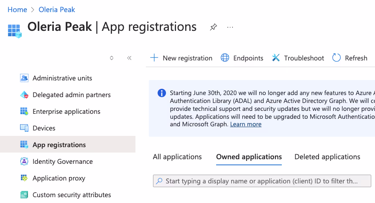Image resolution: width=375 pixels, height=203 pixels.
Task: Collapse the sidebar with double chevron
Action: coord(129,58)
